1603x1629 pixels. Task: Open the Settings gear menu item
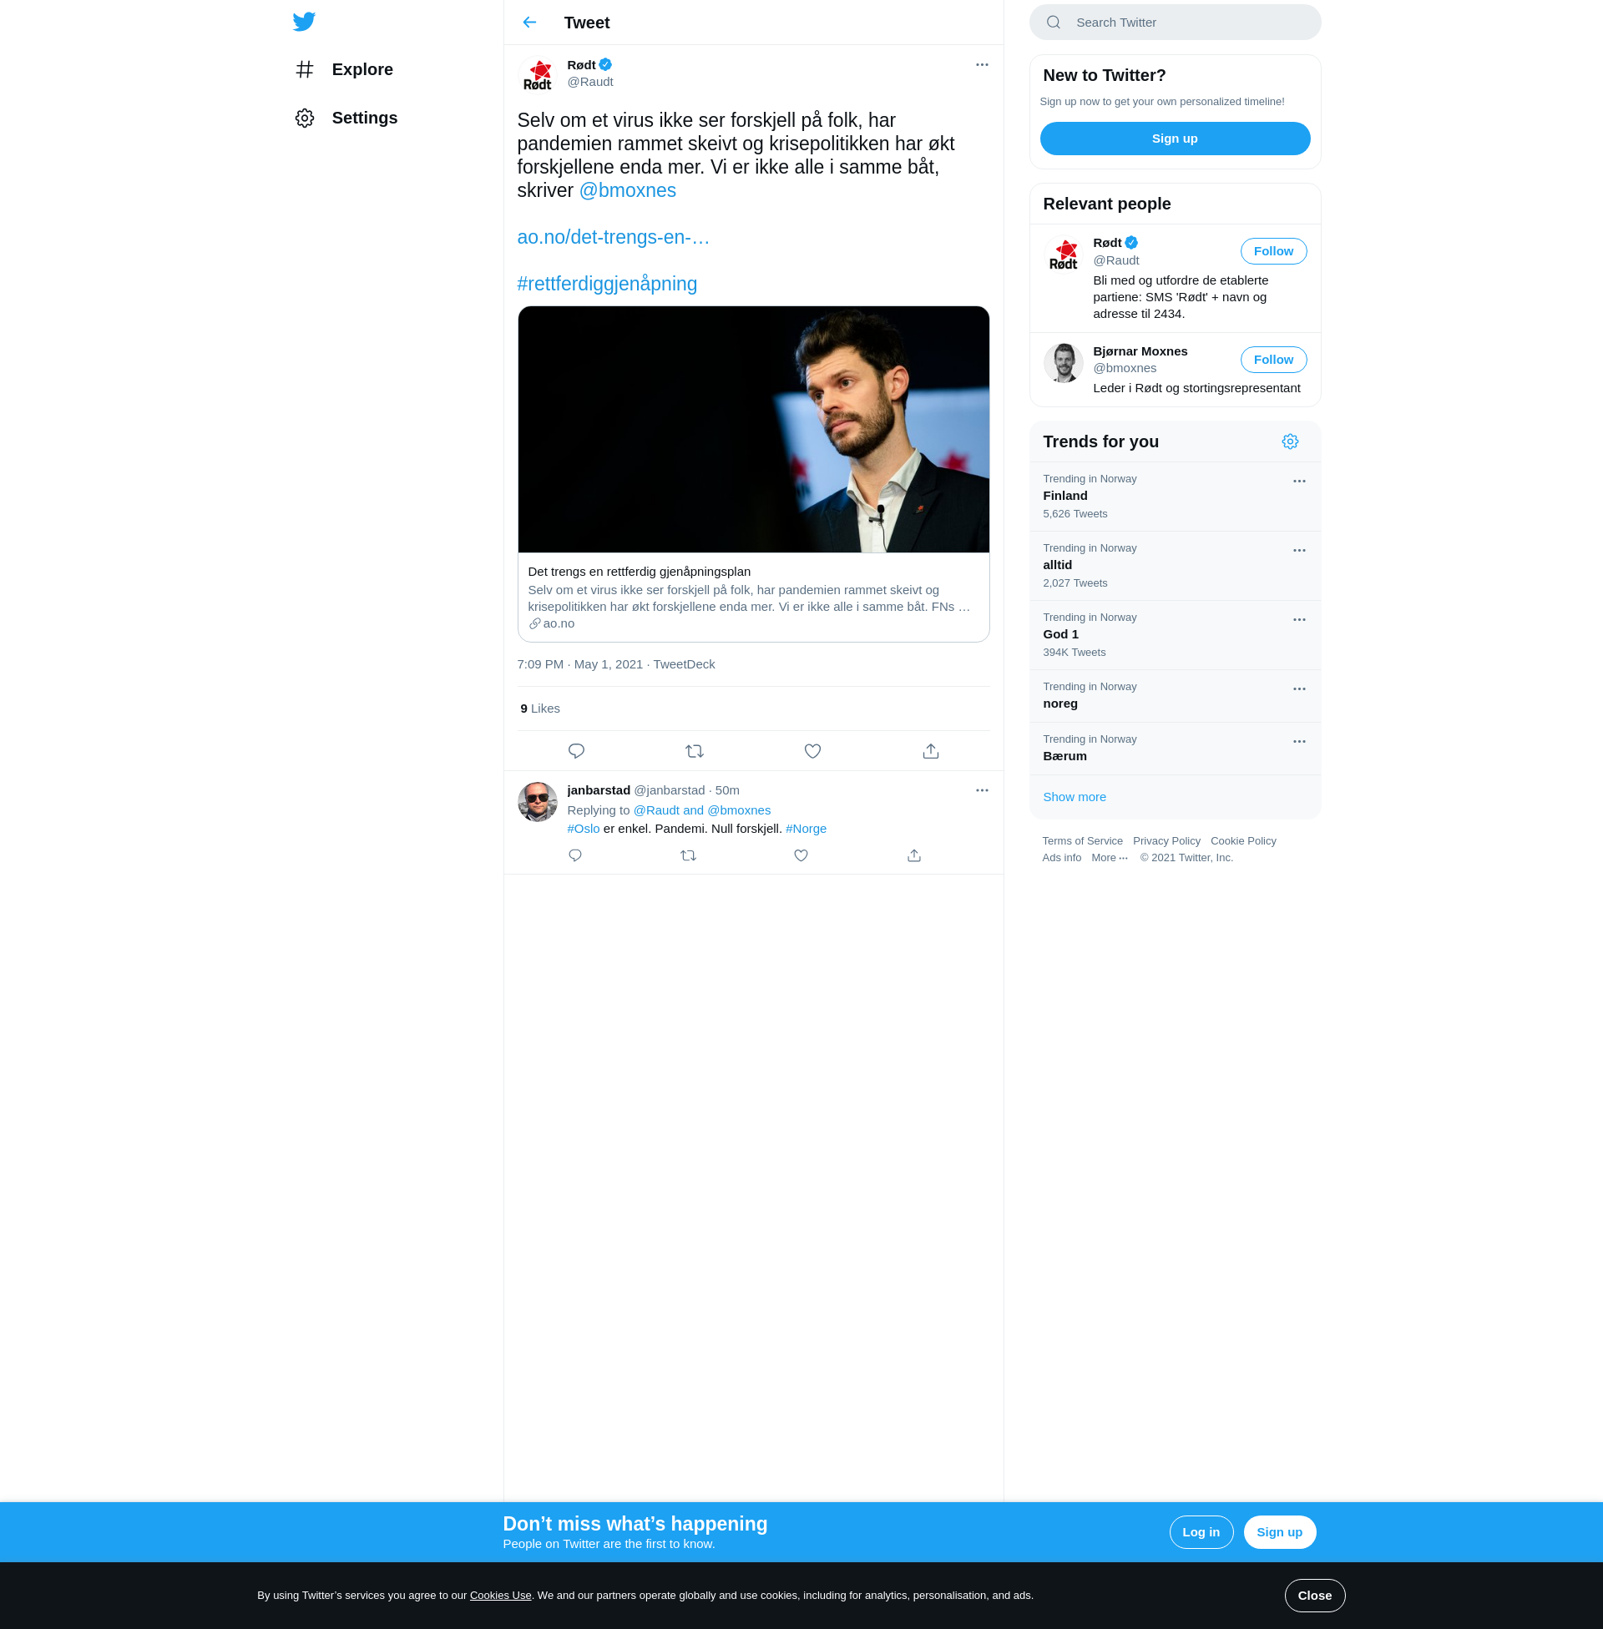pos(346,118)
